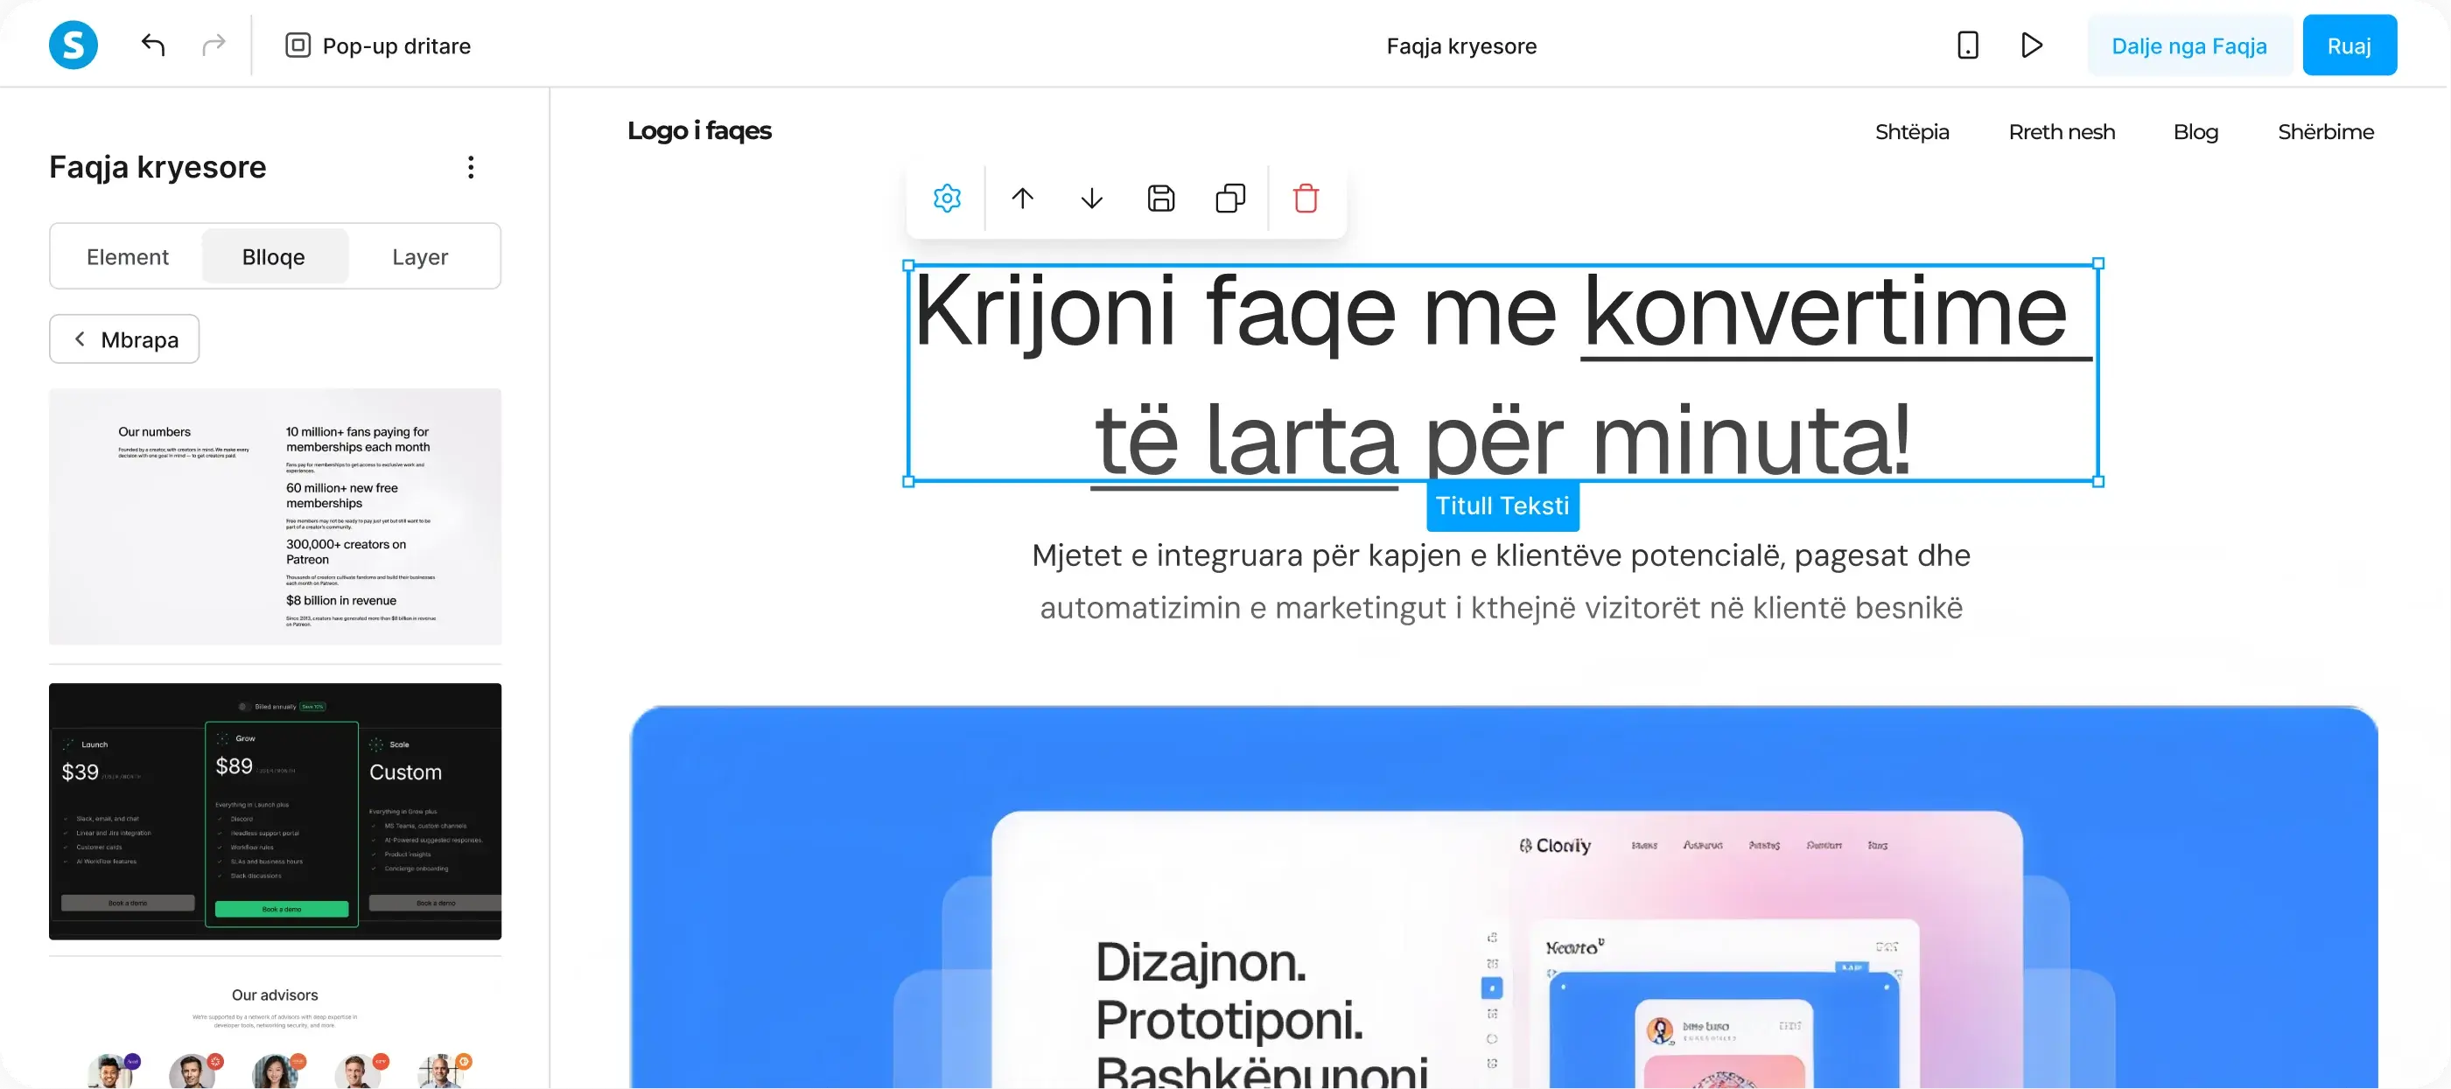Screen dimensions: 2451x1089
Task: Select the dark pricing block thumbnail
Action: (274, 811)
